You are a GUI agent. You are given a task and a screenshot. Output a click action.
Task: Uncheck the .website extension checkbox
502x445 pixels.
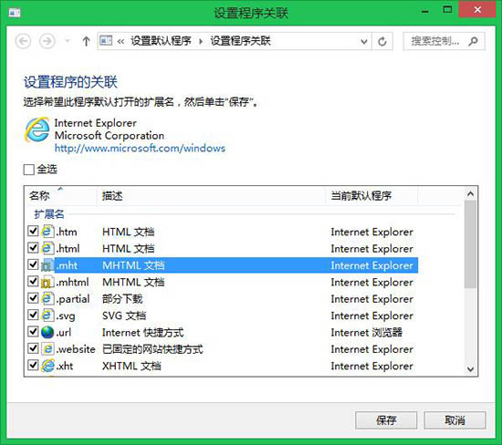tap(33, 348)
